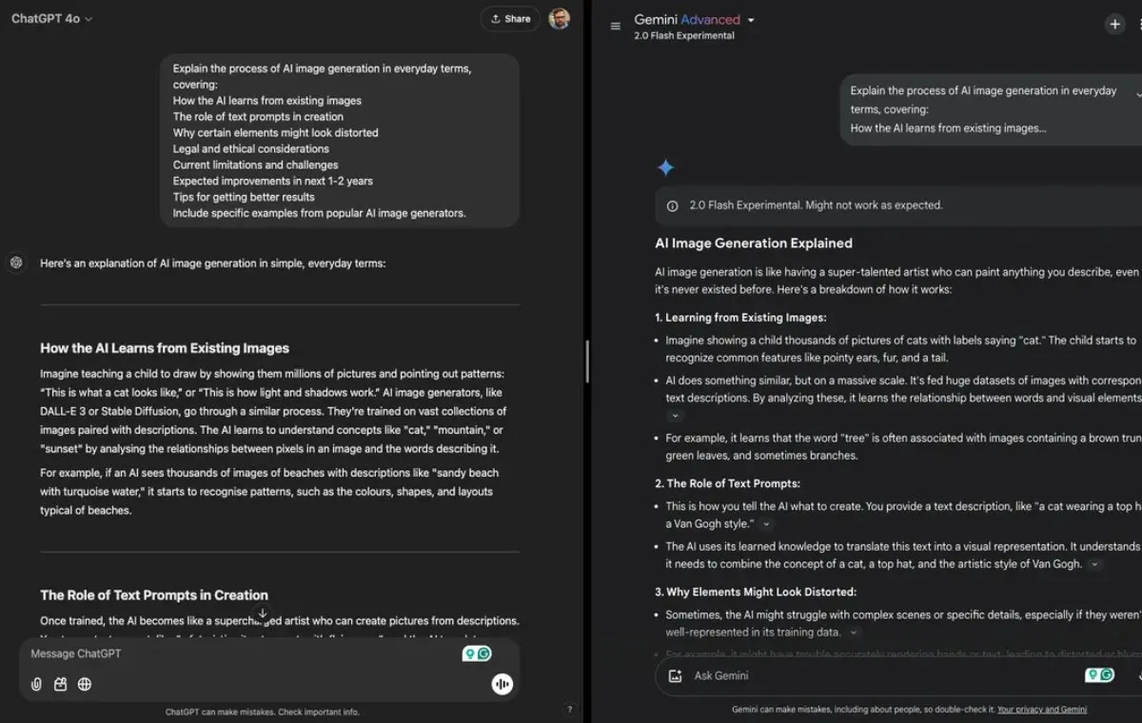Open the ChatGPT 4o model selector
This screenshot has height=723, width=1142.
tap(52, 19)
